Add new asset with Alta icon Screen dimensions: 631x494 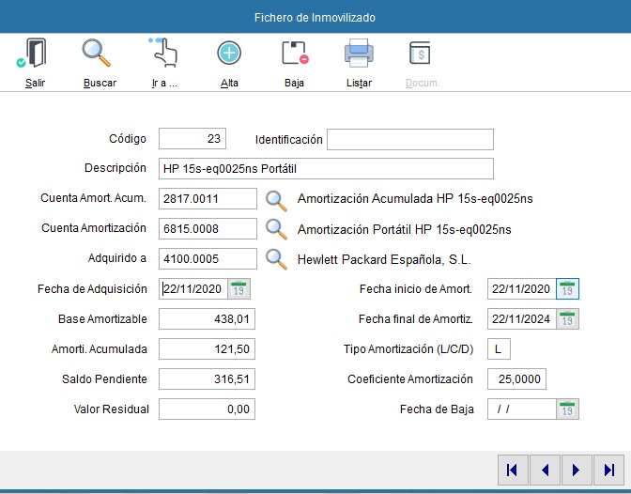coord(229,54)
